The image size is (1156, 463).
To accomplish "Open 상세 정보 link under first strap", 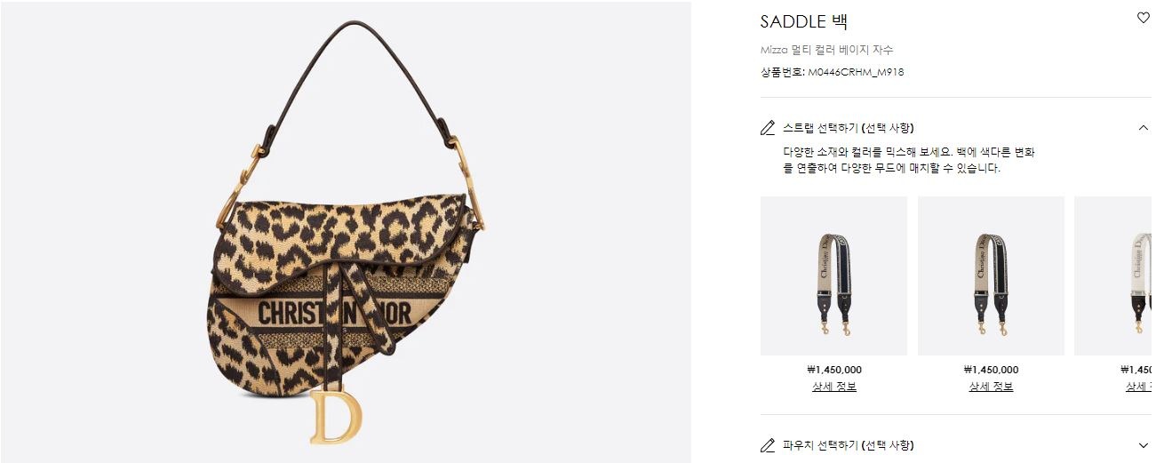I will pos(833,387).
